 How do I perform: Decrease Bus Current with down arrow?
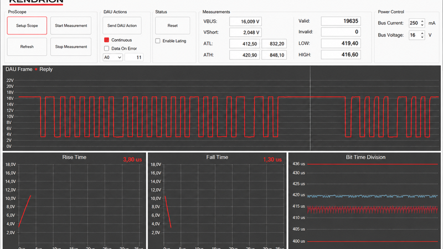point(422,25)
